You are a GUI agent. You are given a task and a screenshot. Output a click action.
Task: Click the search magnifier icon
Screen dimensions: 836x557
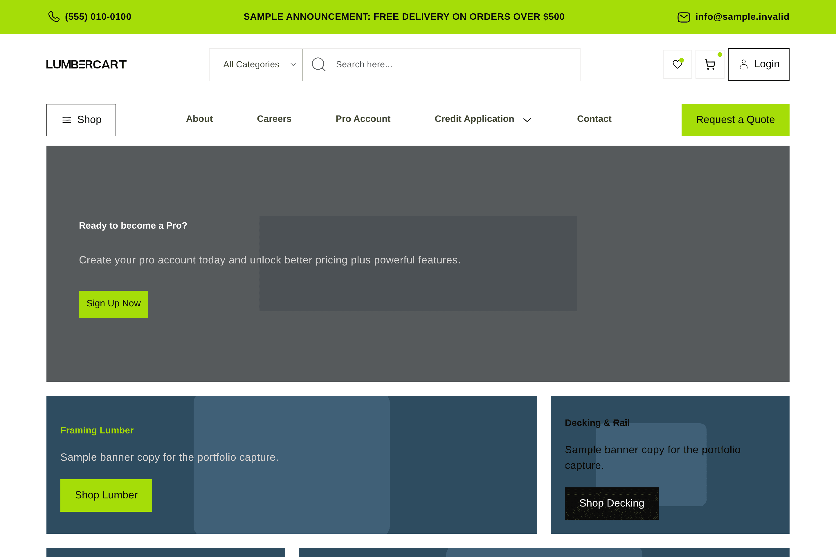click(x=318, y=64)
